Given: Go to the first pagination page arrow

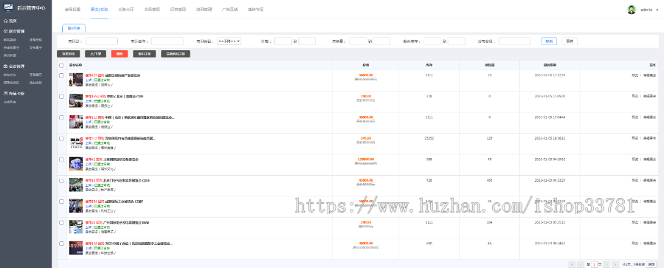Looking at the screenshot, I should point(572,264).
